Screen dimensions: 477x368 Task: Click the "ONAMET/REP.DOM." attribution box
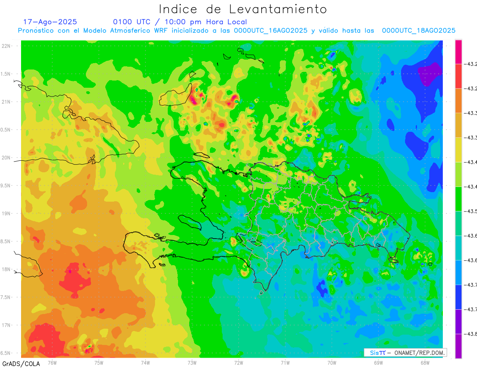(x=405, y=353)
